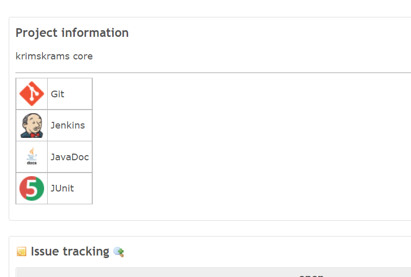Open the Jenkins butler icon

(32, 125)
